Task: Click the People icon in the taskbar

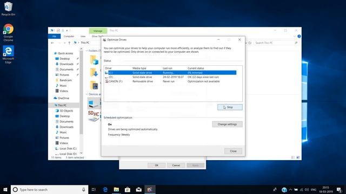Action: (x=275, y=189)
